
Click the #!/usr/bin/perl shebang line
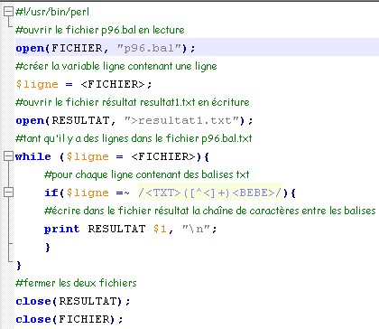click(x=52, y=12)
